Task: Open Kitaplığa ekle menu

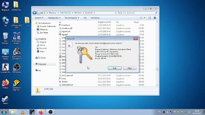Action: [x=54, y=18]
